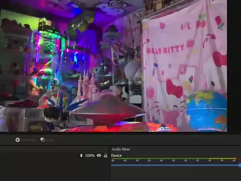Viewport: 241px width, 181px height.
Task: Click the red peak end of the meter
Action: coord(239,158)
